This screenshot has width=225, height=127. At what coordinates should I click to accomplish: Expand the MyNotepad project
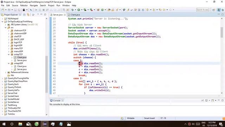pyautogui.click(x=2, y=19)
